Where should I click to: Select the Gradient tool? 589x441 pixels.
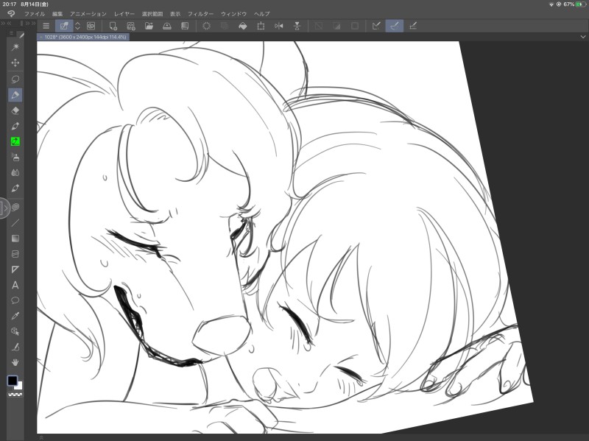pyautogui.click(x=15, y=239)
